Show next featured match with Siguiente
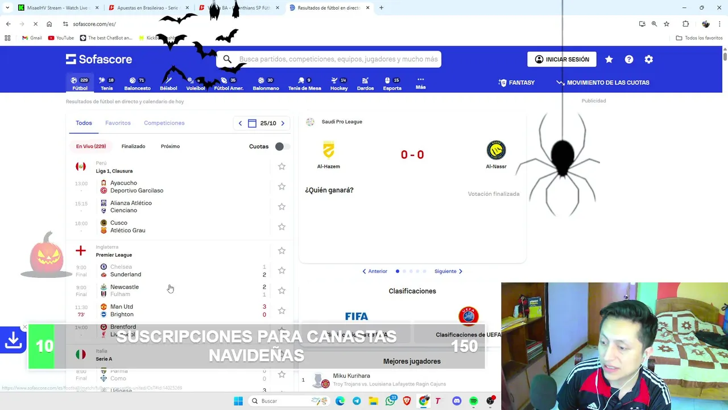The height and width of the screenshot is (410, 728). (448, 271)
